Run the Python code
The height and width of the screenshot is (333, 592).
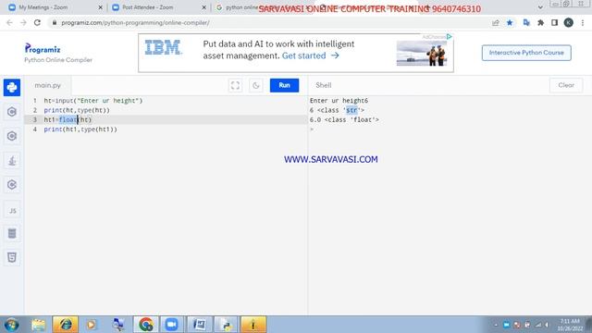[x=284, y=85]
